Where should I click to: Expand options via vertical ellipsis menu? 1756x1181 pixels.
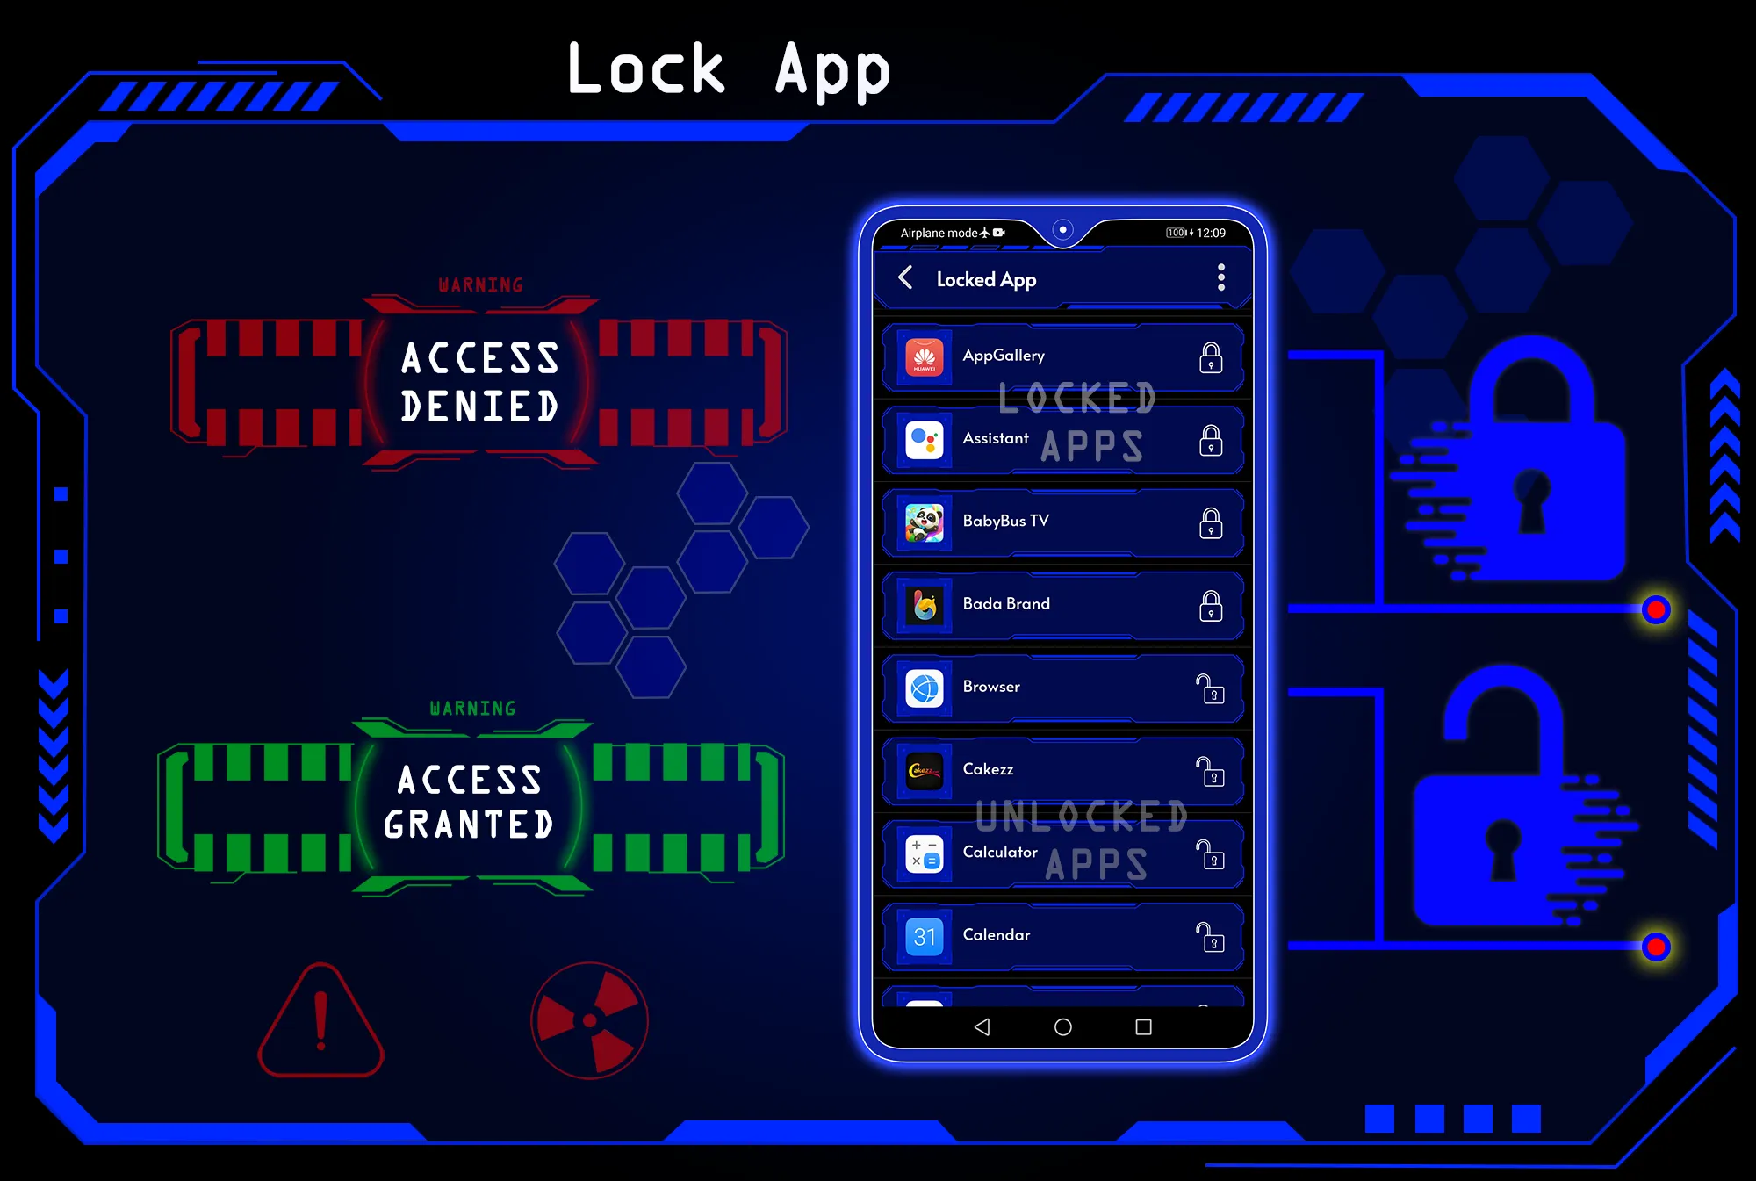1221,278
